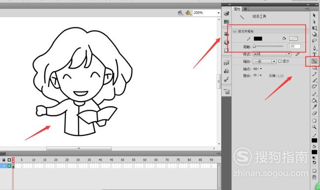Click the Edit Symbols icon
Viewport: 320px width, 190px height.
pyautogui.click(x=188, y=13)
